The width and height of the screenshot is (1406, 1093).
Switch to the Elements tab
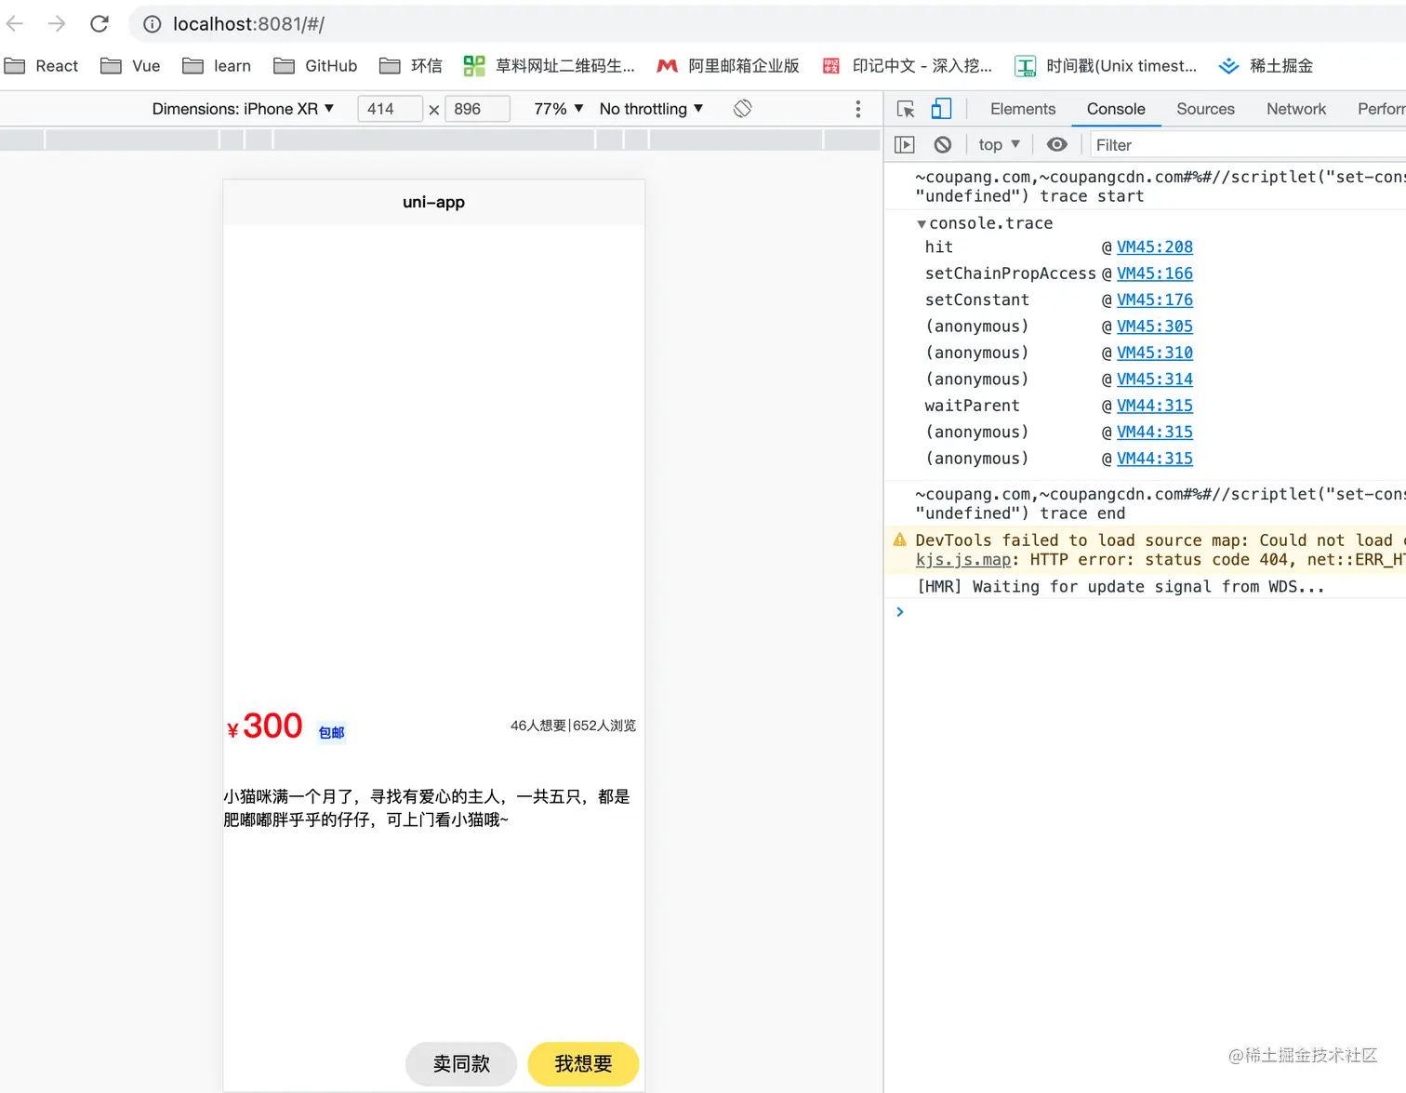[x=1023, y=109]
